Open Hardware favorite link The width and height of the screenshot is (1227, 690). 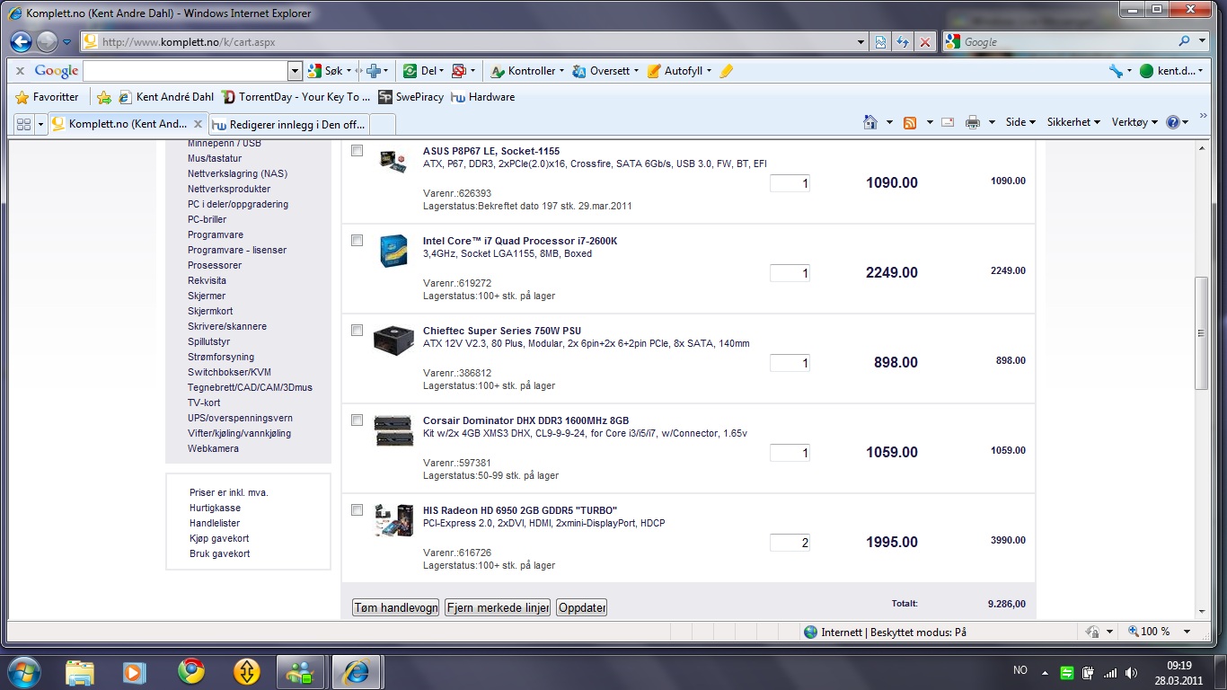483,97
